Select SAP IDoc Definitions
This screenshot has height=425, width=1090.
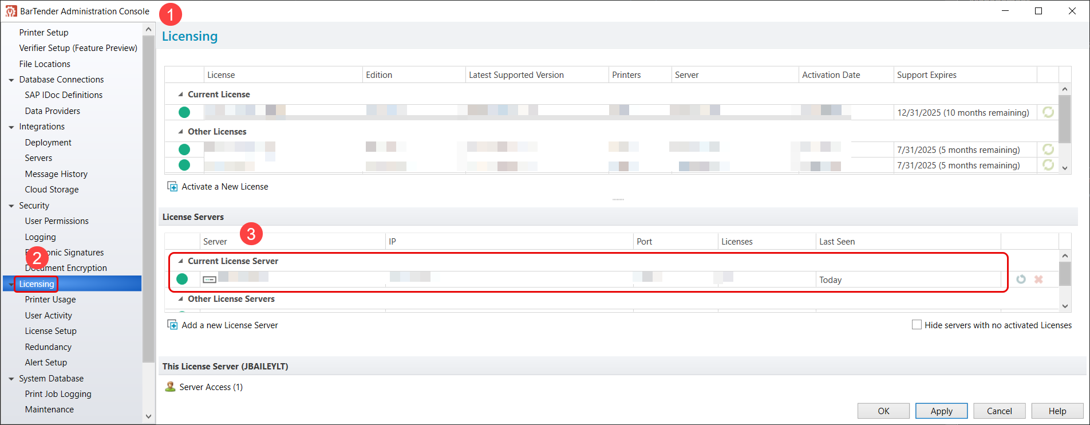[64, 95]
